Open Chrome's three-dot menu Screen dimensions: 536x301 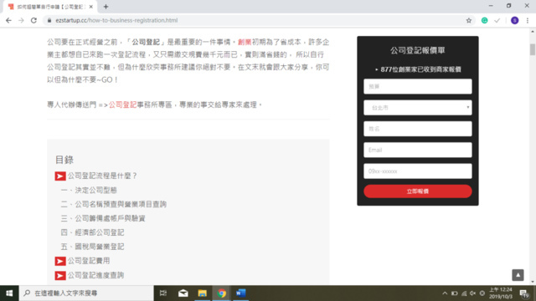point(528,20)
